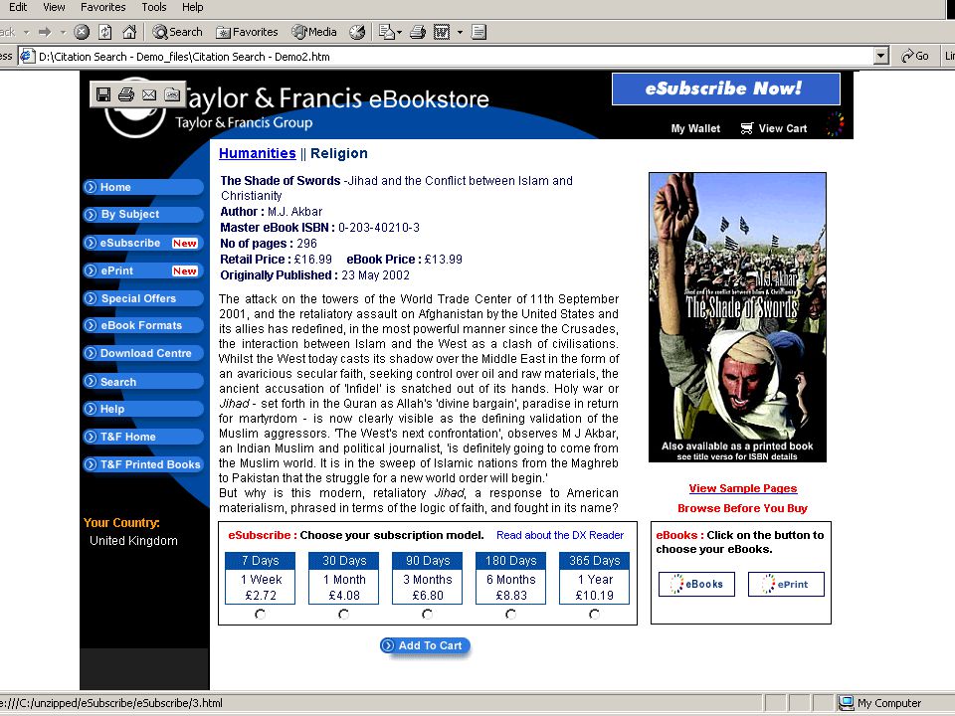Select the 30 Days subscription radio
Screen dimensions: 955x716
pyautogui.click(x=343, y=615)
